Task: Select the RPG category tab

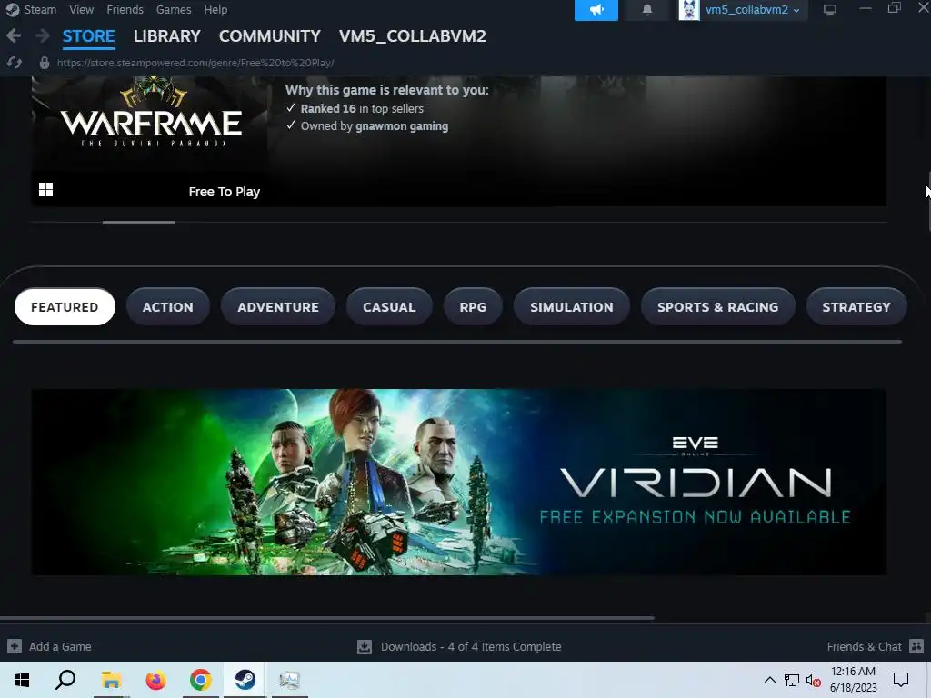Action: (x=473, y=307)
